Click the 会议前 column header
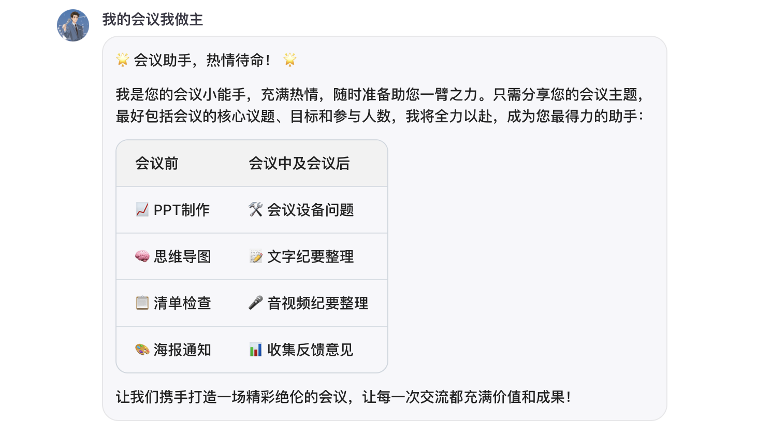 [x=157, y=164]
